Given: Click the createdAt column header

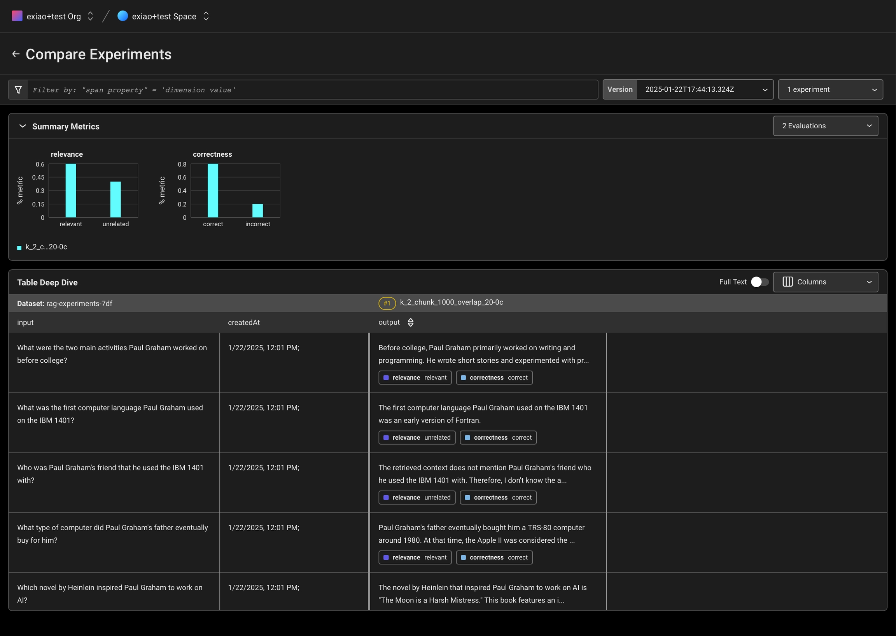Looking at the screenshot, I should [244, 322].
